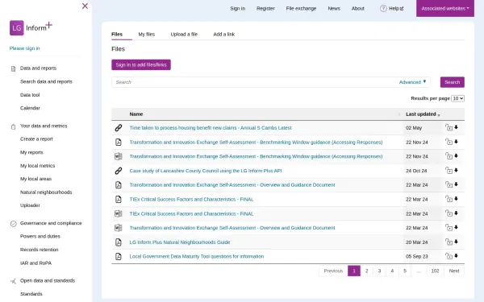Click Word icon of Overview and Guidance Document
Viewport: 484px width, 302px height.
119,228
